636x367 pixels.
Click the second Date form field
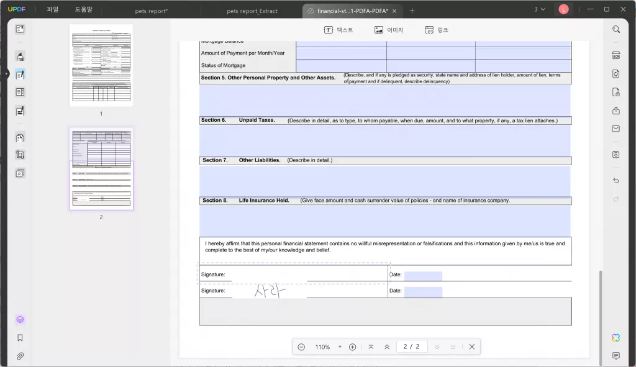tap(423, 292)
